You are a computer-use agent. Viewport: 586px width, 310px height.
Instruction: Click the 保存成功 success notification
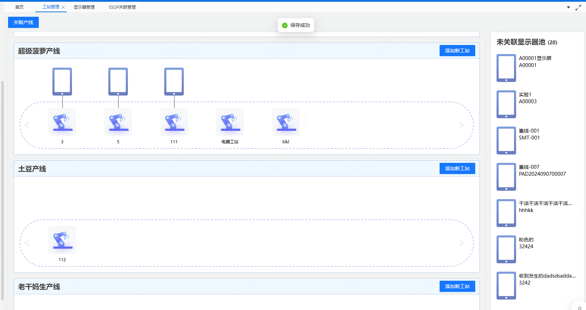coord(296,25)
